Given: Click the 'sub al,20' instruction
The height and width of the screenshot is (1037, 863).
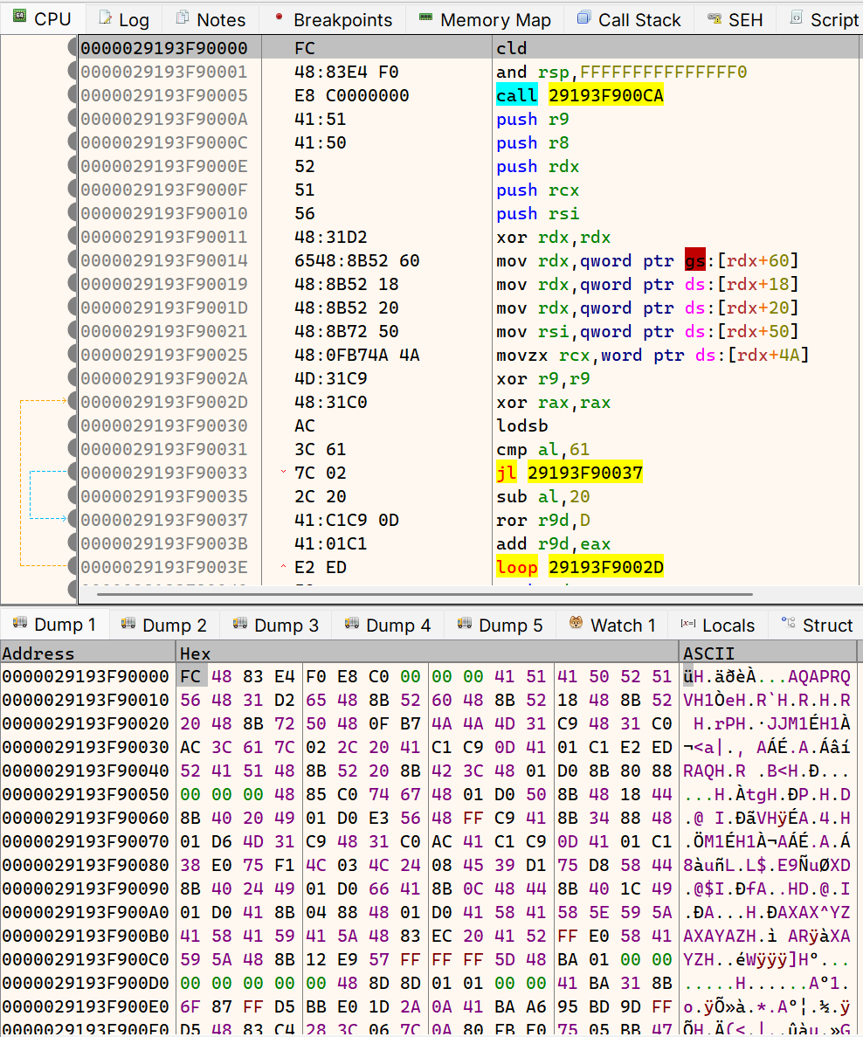Looking at the screenshot, I should (x=543, y=497).
